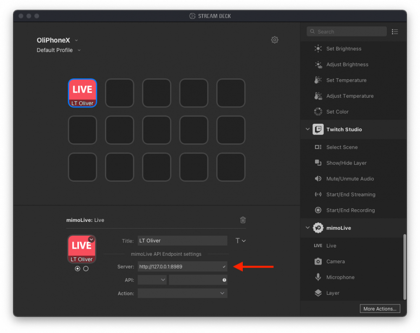Click the Start/End Recording circle icon

click(318, 210)
